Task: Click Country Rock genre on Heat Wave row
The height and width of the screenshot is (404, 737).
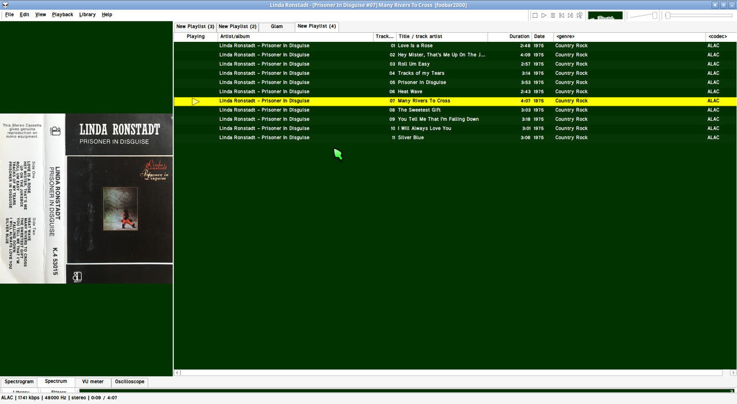Action: pos(571,92)
